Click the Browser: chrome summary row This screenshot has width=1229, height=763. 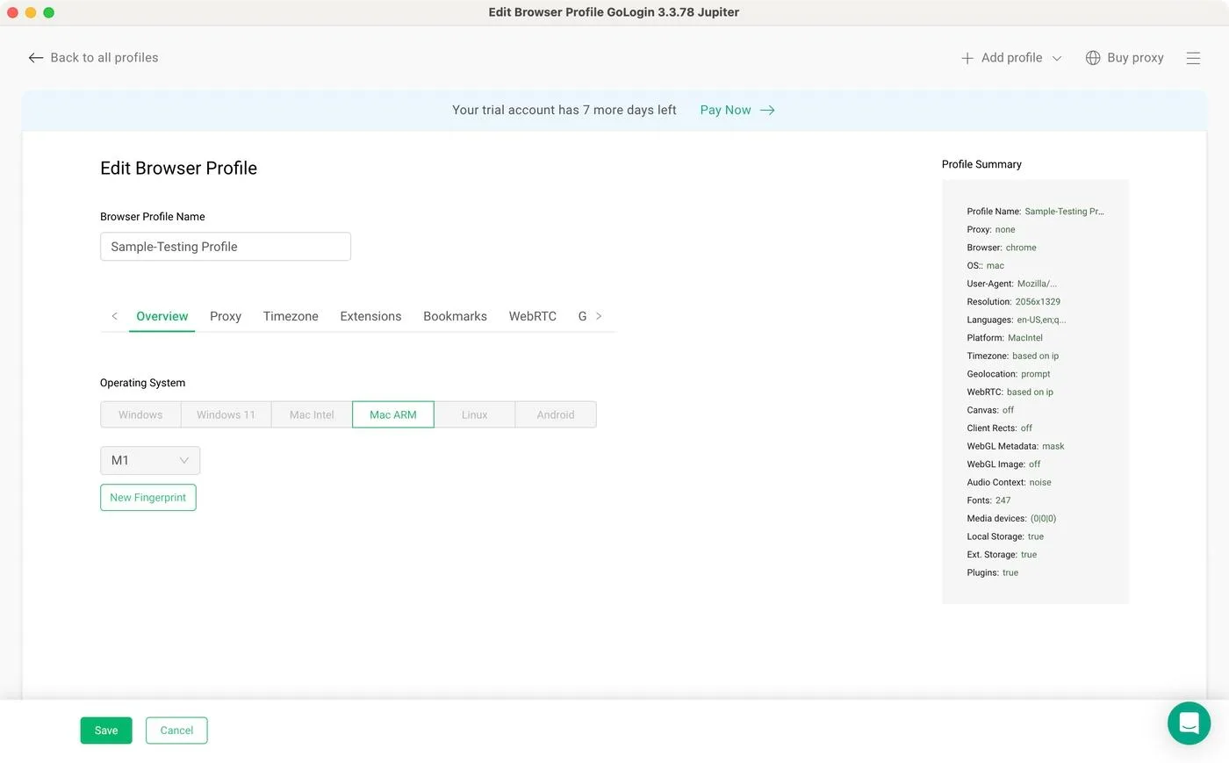click(x=1002, y=248)
